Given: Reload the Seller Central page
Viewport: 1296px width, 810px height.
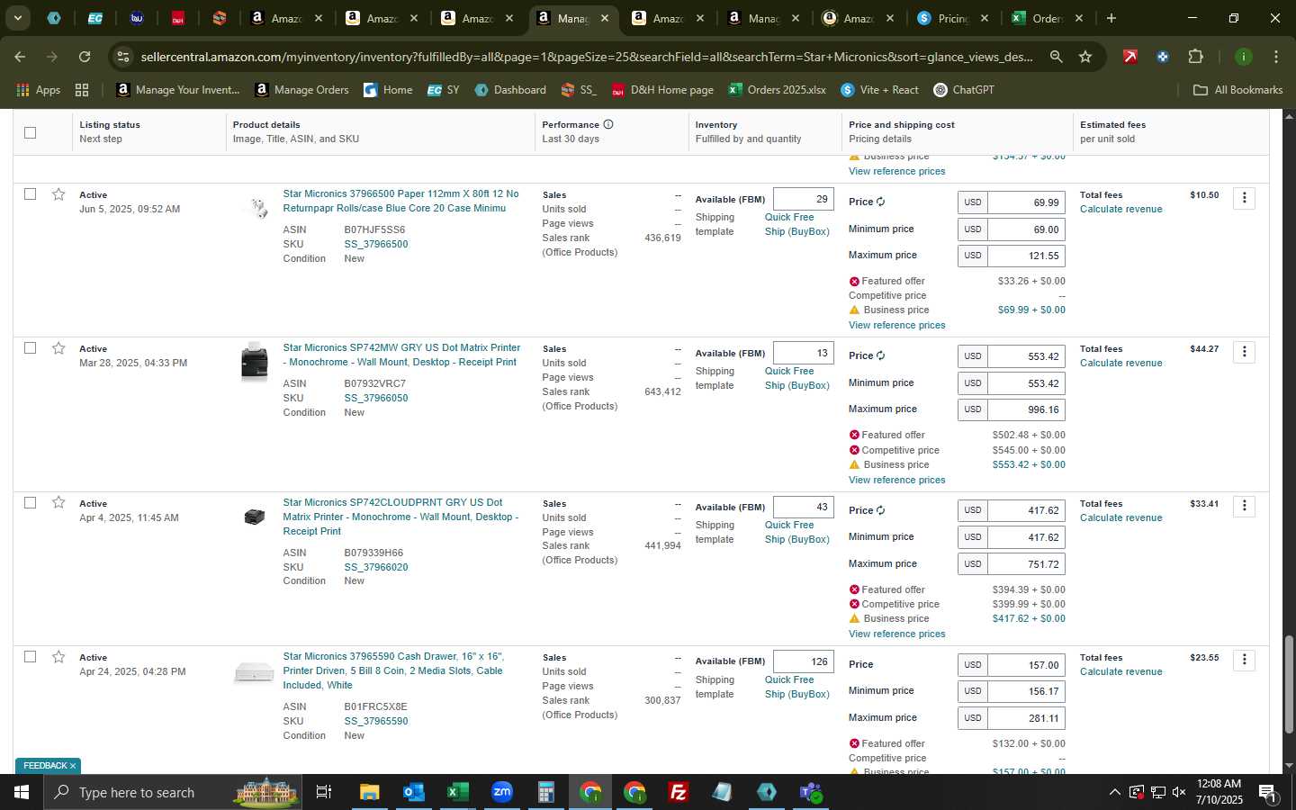Looking at the screenshot, I should [85, 57].
